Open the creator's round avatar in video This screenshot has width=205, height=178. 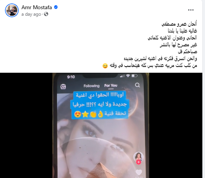138,157
